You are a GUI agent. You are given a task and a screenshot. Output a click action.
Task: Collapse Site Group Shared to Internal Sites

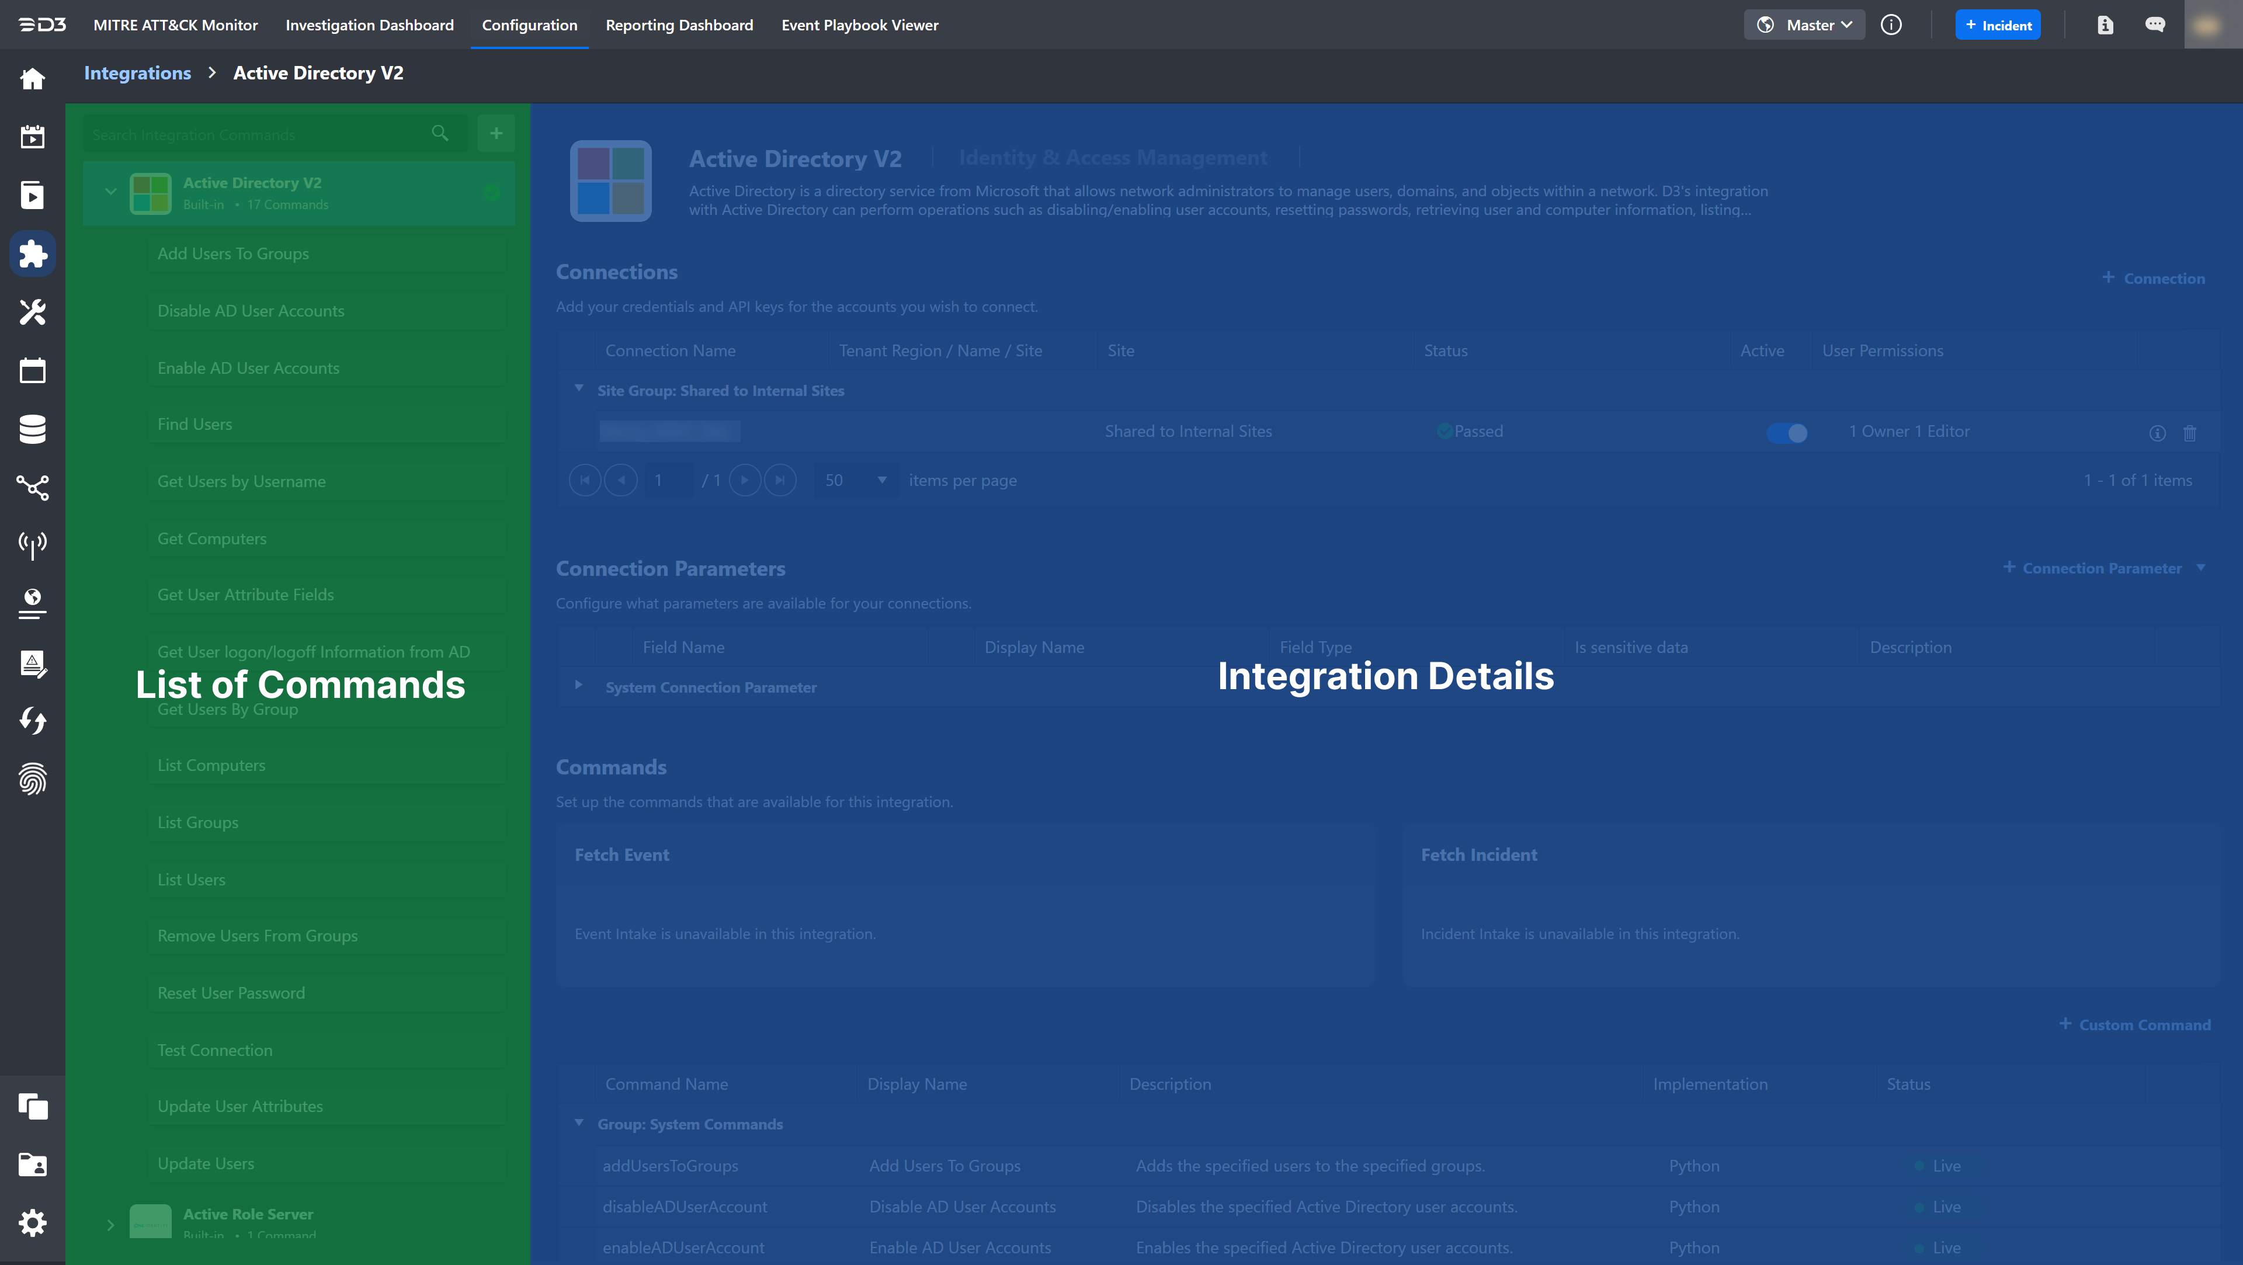[x=579, y=389]
